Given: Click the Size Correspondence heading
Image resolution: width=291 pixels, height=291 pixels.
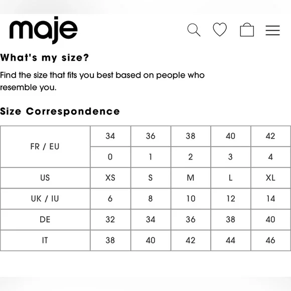Looking at the screenshot, I should tap(60, 111).
